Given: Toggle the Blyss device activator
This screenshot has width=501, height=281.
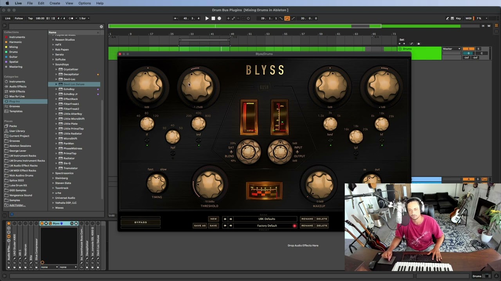Looking at the screenshot, I should (x=42, y=224).
